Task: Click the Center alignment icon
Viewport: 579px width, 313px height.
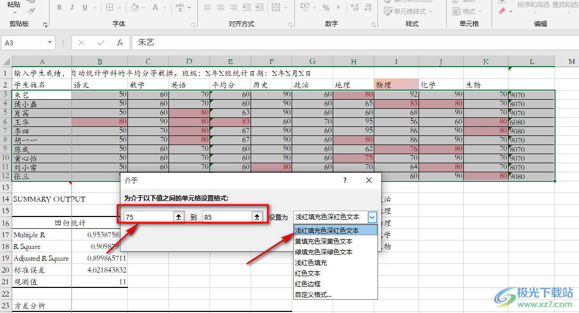Action: (x=221, y=7)
